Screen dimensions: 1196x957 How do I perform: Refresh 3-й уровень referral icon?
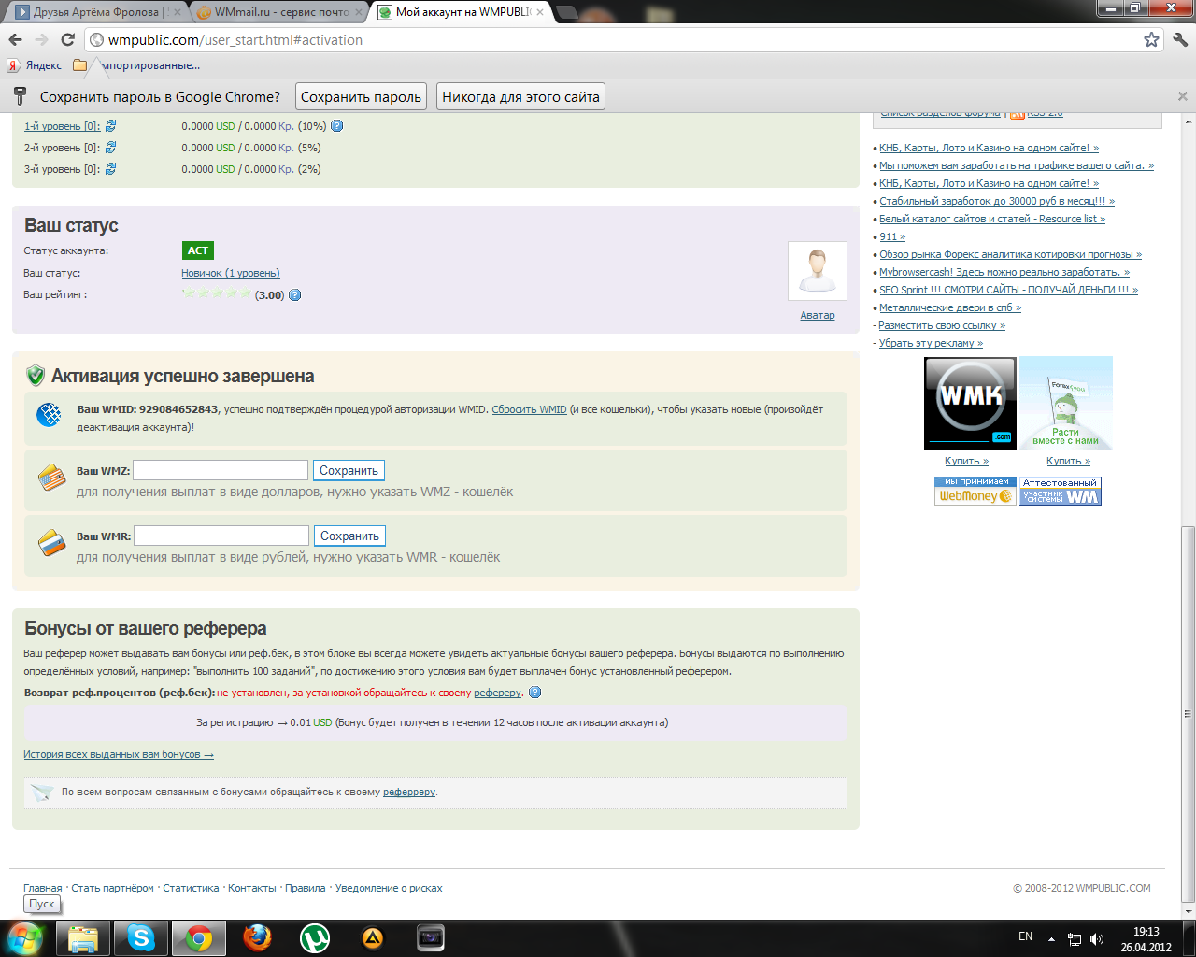(110, 168)
